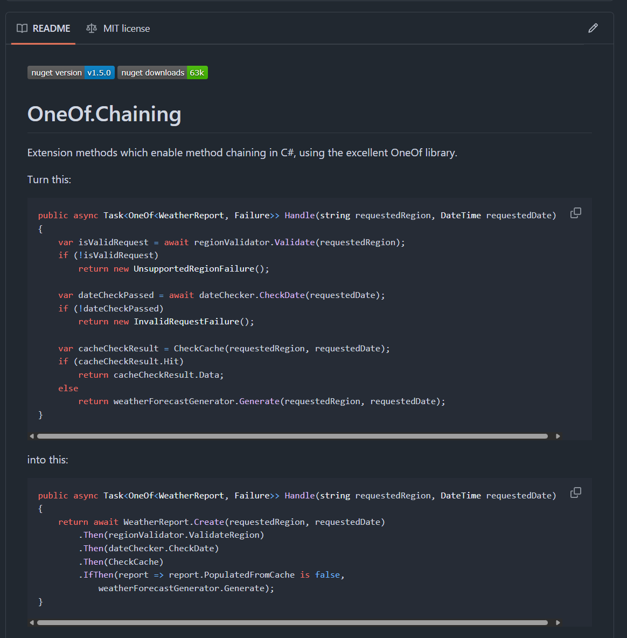Click the OneOf.Chaining heading
The height and width of the screenshot is (638, 627).
pyautogui.click(x=104, y=114)
